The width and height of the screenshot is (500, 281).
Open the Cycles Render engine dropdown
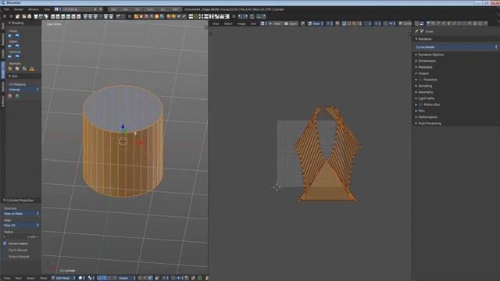click(x=455, y=47)
